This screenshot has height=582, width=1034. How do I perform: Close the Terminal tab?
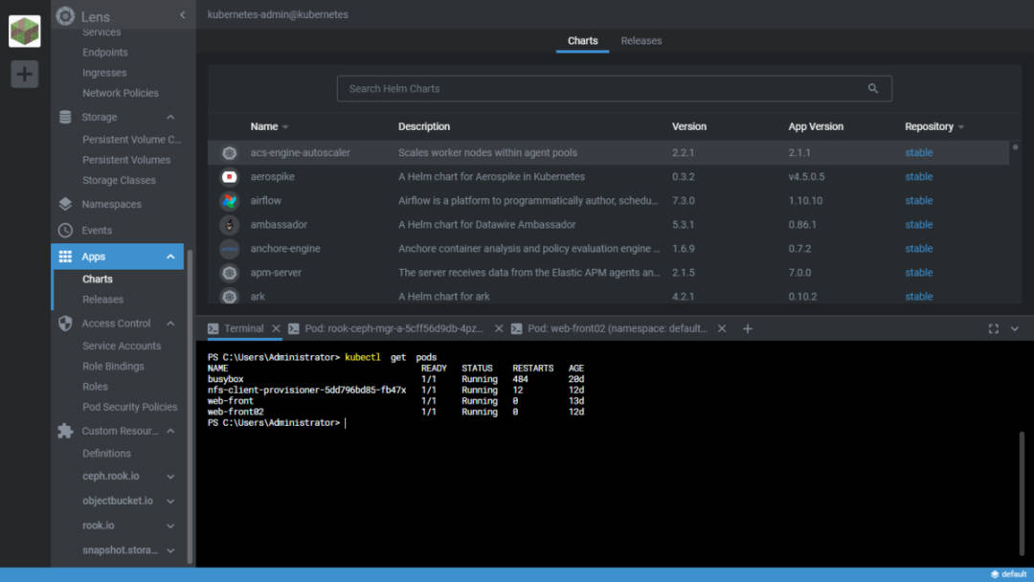coord(276,328)
